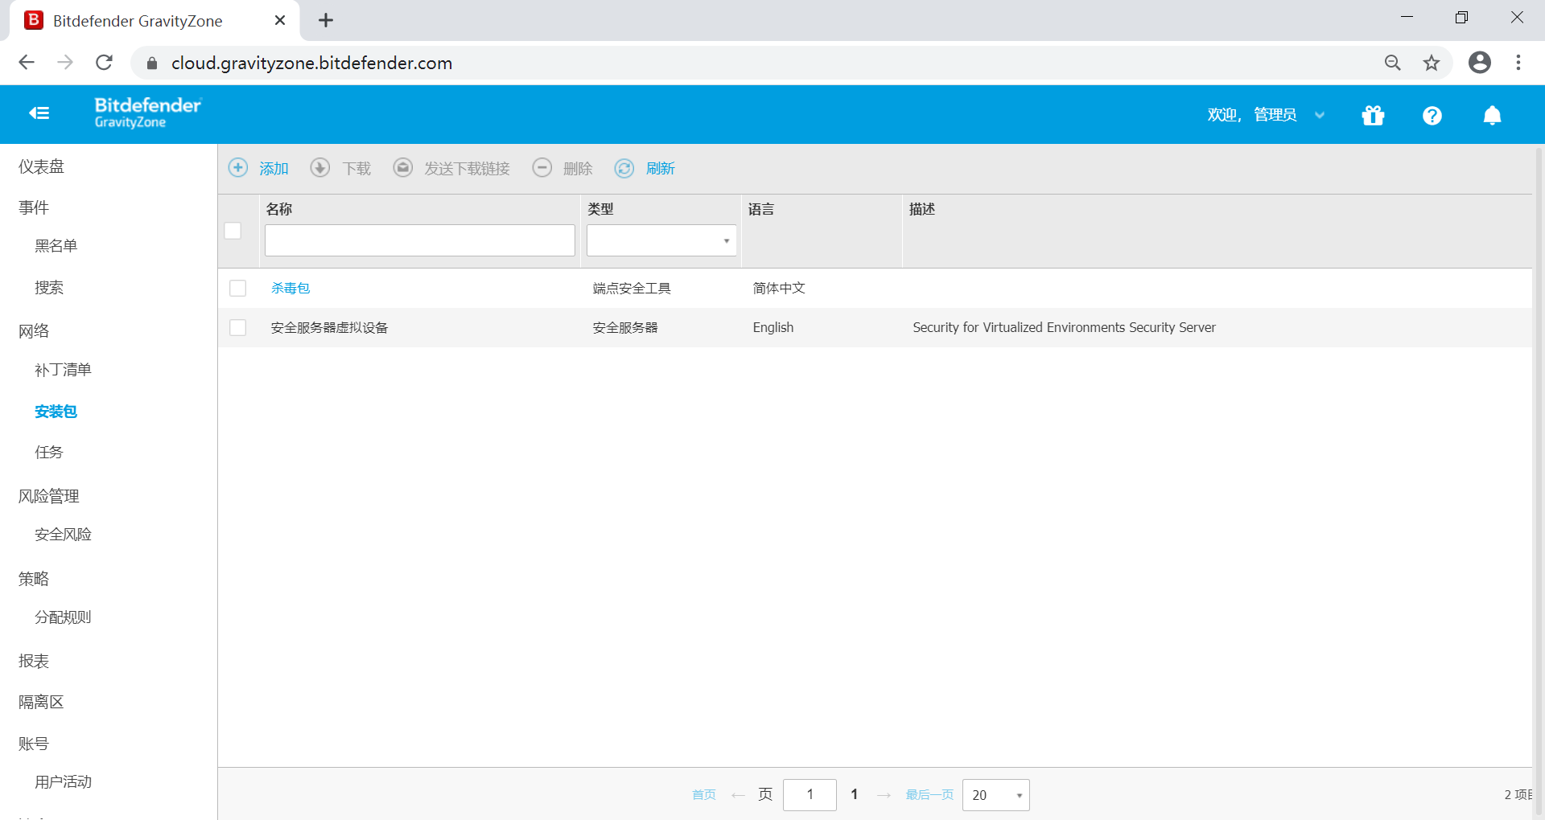
Task: Open the gift box icon in header
Action: tap(1373, 116)
